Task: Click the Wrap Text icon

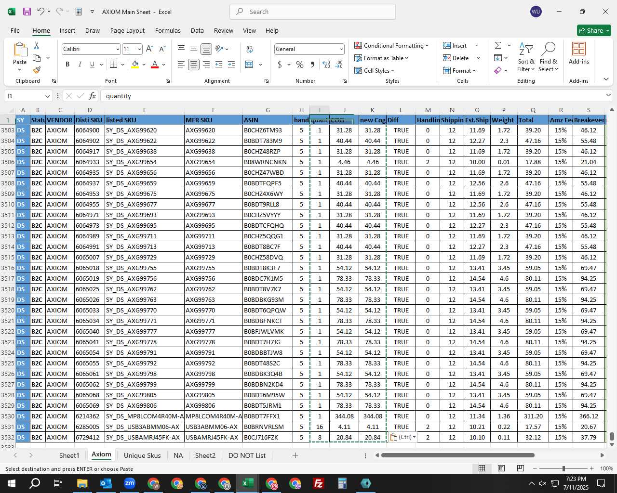Action: click(250, 49)
